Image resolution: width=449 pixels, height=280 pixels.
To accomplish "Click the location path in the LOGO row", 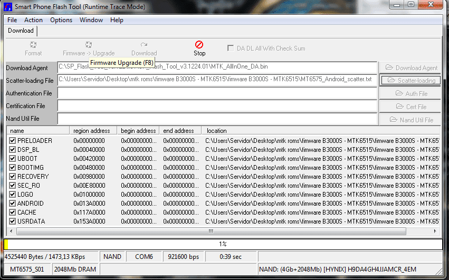I will tap(322, 195).
